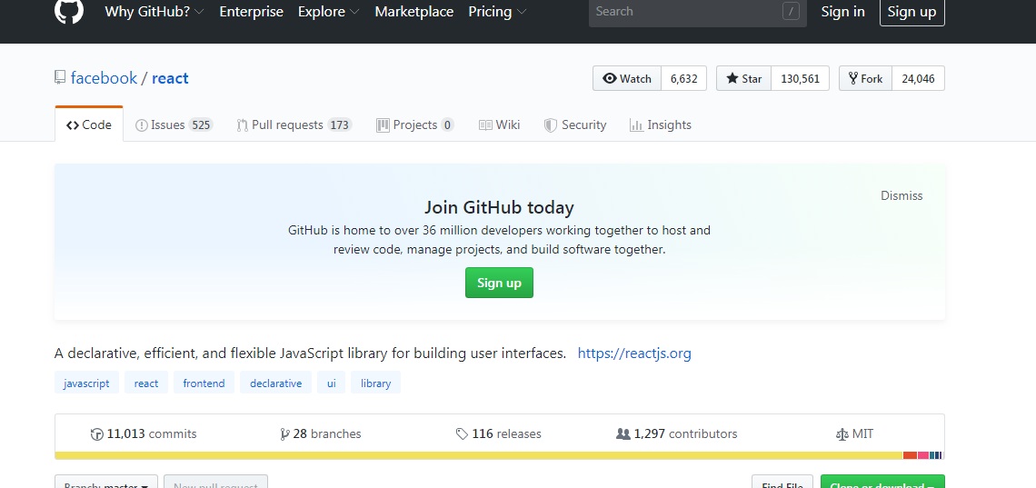
Task: Click the Insights graph icon
Action: (x=636, y=124)
